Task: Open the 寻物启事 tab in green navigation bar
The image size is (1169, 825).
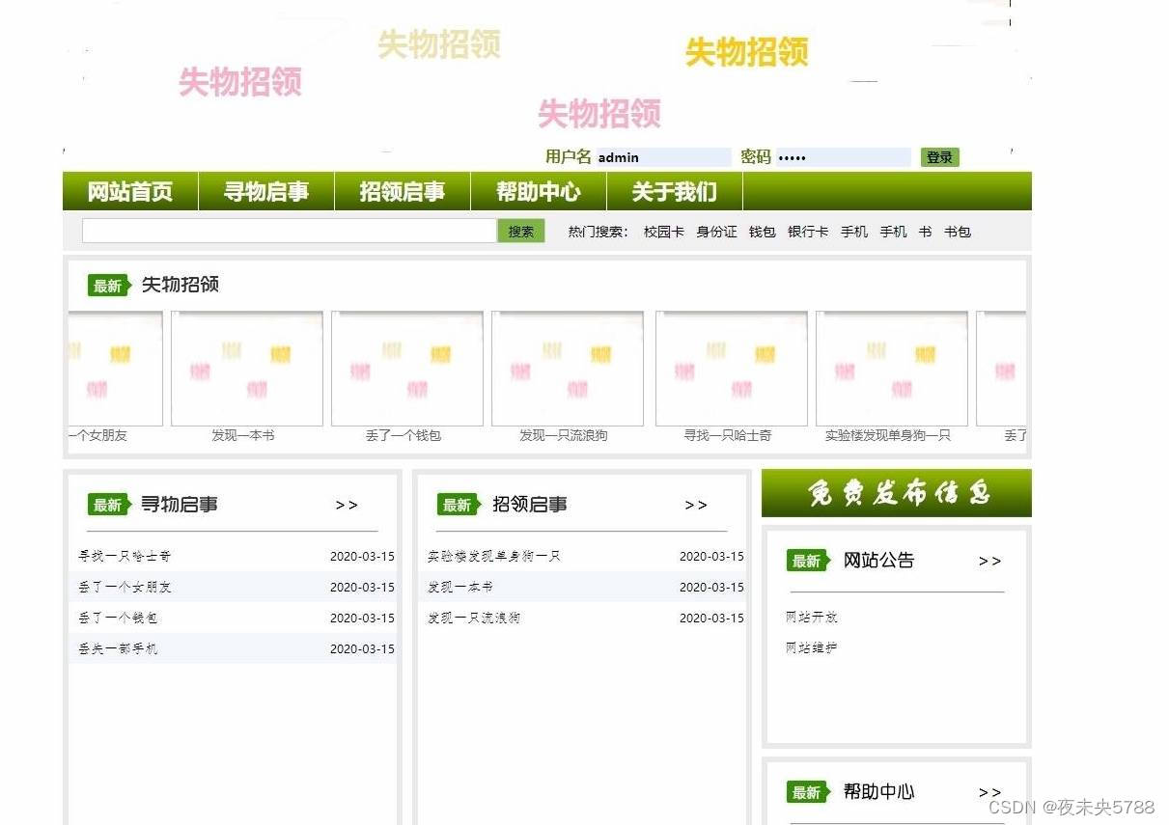Action: click(x=266, y=191)
